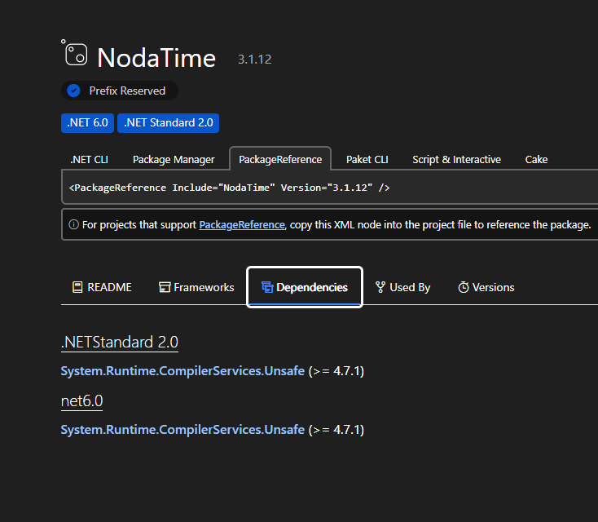598x522 pixels.
Task: Click the info circle icon in the note
Action: click(x=73, y=224)
